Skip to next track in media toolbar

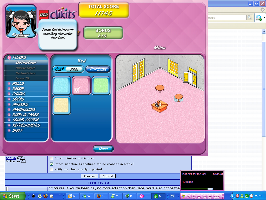coord(210,196)
